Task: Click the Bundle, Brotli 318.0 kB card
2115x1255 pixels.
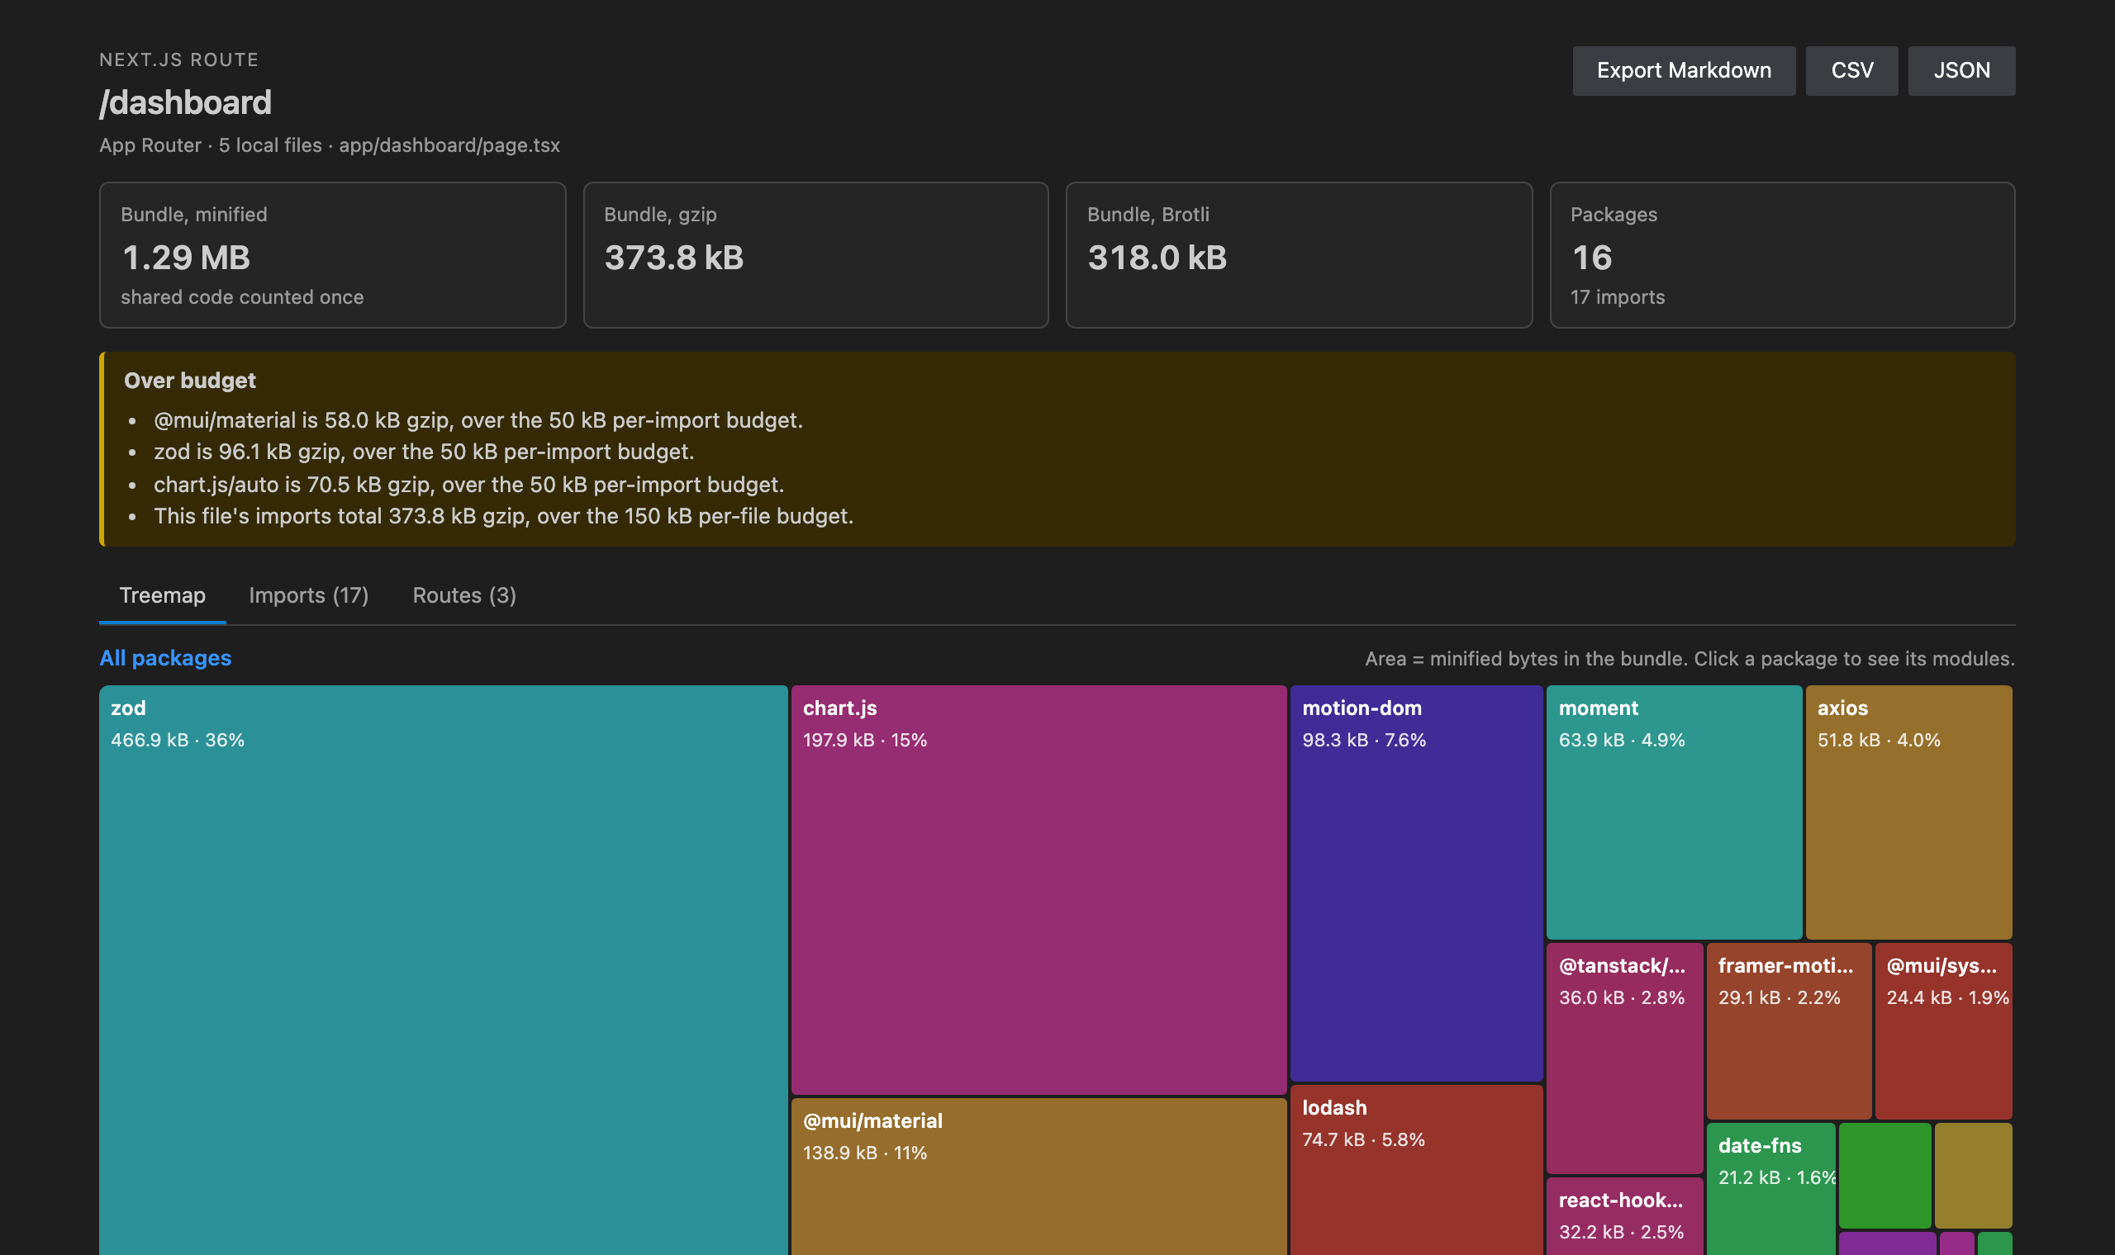Action: [x=1299, y=254]
